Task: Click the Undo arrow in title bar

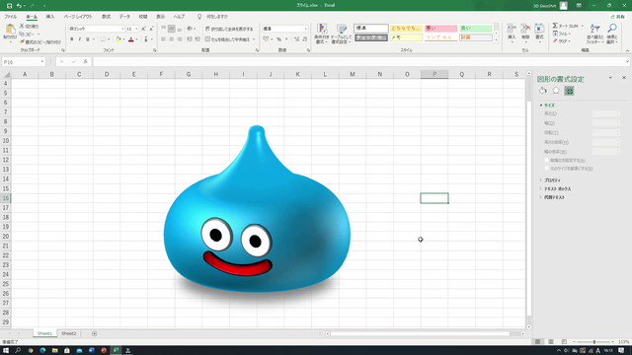Action: pos(19,6)
